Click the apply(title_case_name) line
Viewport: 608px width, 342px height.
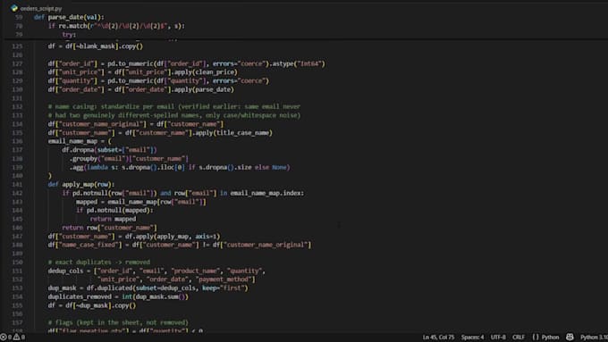pos(160,132)
